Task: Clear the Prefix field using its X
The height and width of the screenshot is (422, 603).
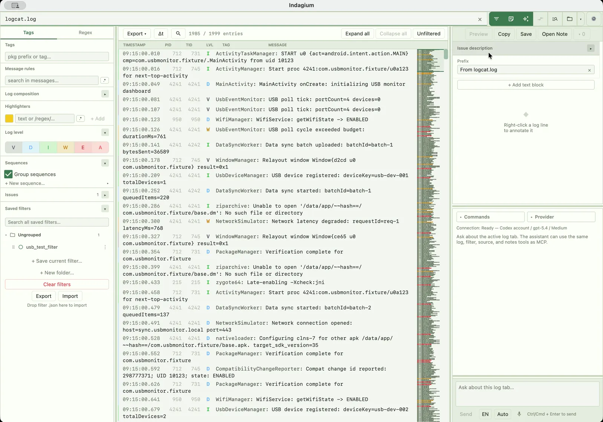Action: click(x=589, y=70)
